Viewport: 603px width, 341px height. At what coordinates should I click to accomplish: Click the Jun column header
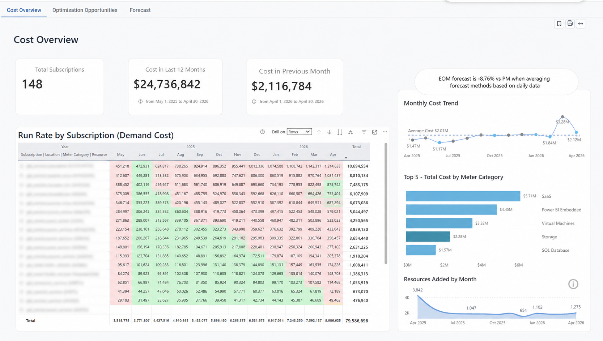click(142, 154)
